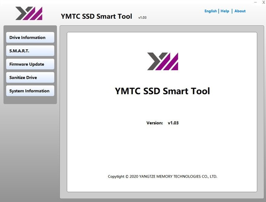Click the Copyright 2020 Yangtze Memory line
Image resolution: width=266 pixels, height=202 pixels.
(163, 176)
